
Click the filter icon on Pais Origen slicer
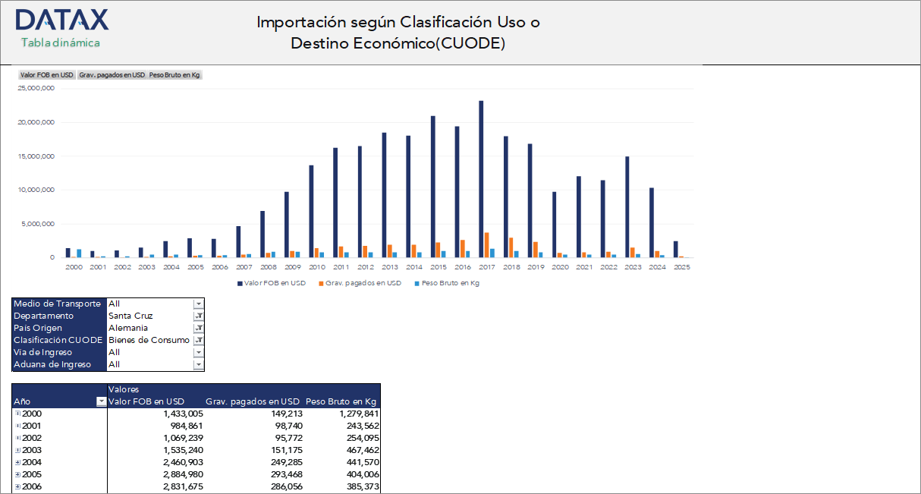click(198, 328)
